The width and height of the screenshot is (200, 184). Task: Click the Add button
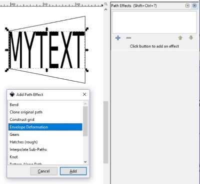tap(73, 171)
